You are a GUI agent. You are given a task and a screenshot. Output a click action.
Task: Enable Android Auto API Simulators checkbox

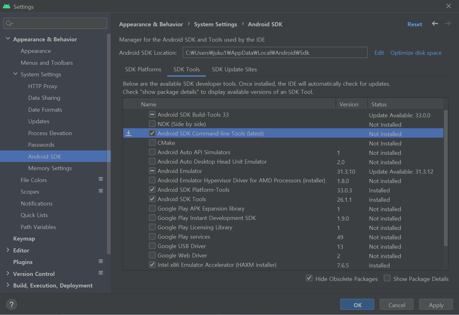[x=152, y=152]
